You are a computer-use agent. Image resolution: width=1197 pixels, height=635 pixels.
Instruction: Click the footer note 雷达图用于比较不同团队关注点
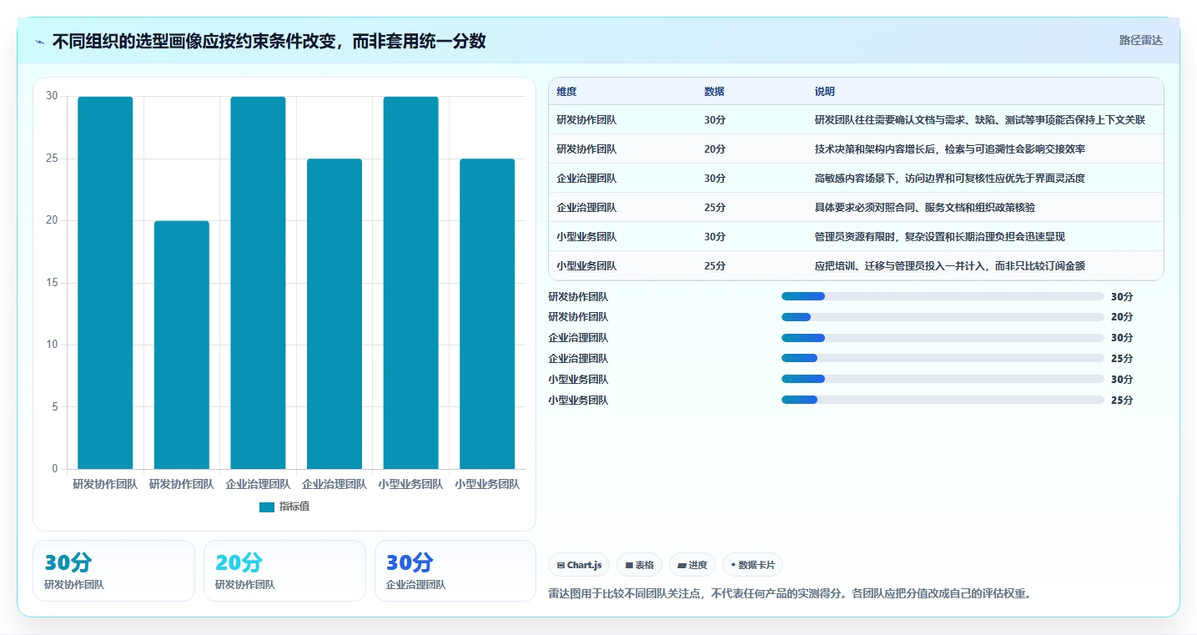pos(790,594)
